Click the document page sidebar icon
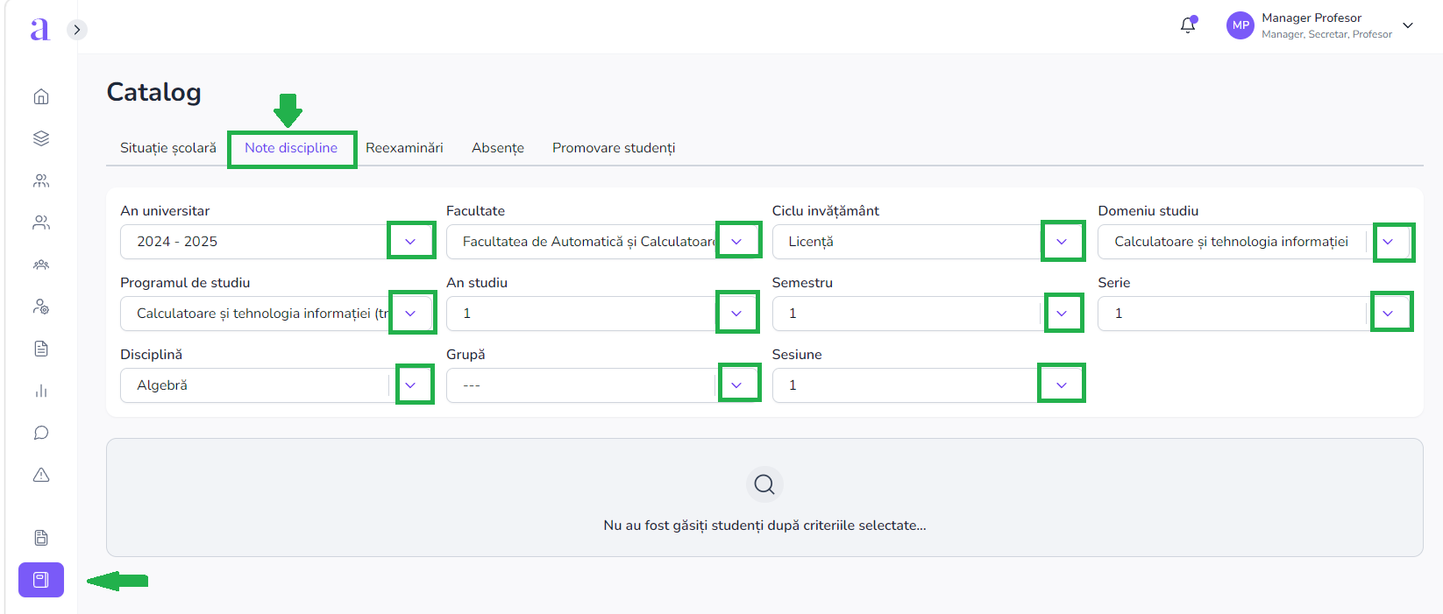1443x614 pixels. [41, 349]
